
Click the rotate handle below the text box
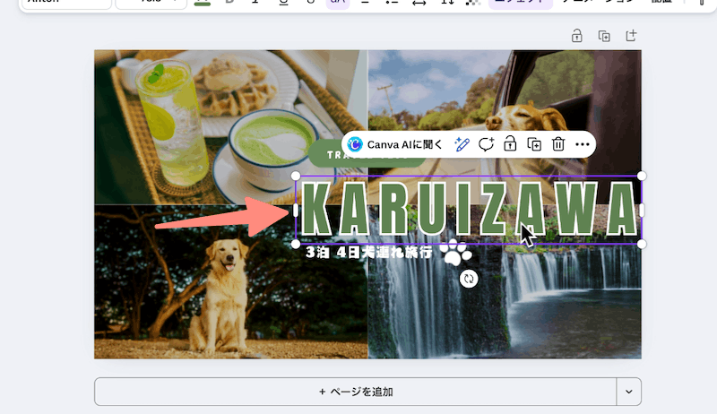click(x=469, y=279)
